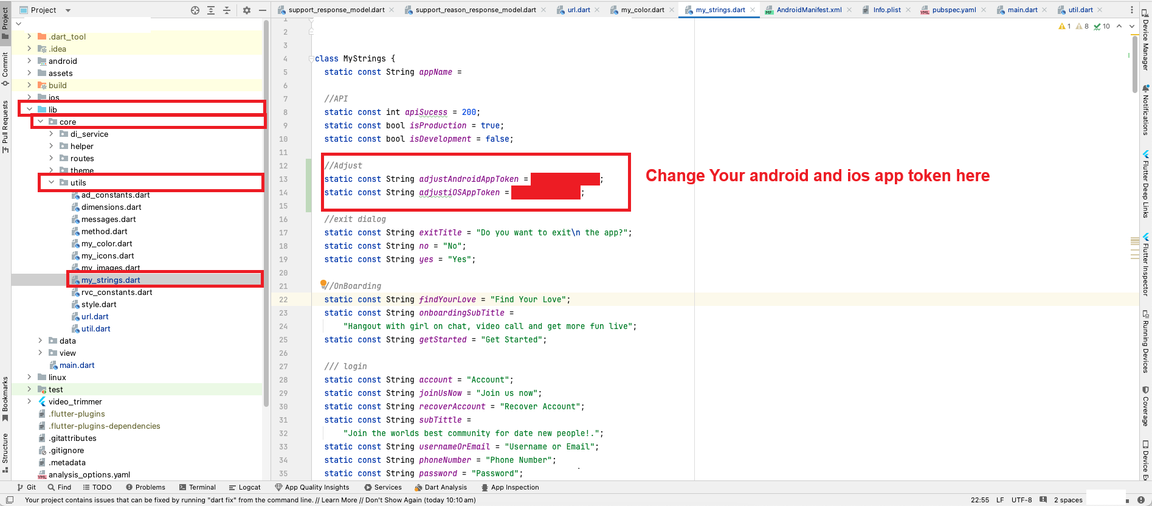Expand the di_service folder
The image size is (1152, 506).
coord(52,134)
